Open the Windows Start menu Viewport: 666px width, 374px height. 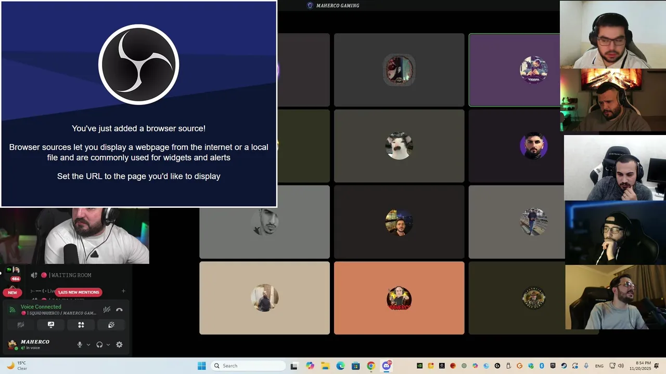point(202,366)
